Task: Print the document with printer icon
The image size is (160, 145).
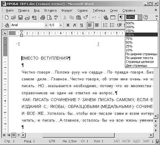Action: tap(43, 17)
